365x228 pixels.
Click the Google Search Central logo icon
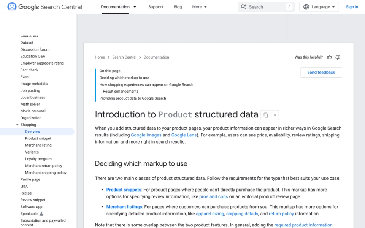click(x=12, y=7)
